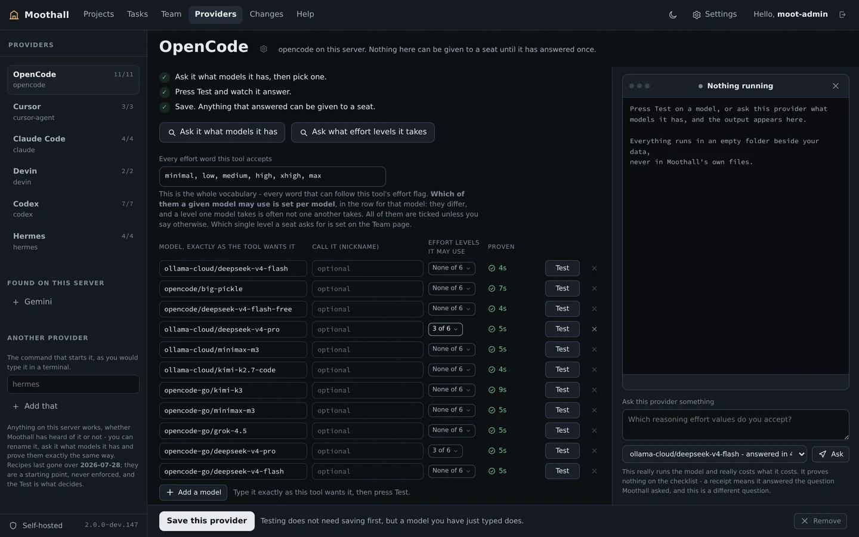
Task: Click 'Add a model' button
Action: (x=193, y=493)
